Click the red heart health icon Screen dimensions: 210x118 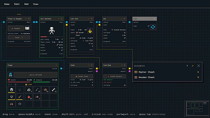coord(9,80)
